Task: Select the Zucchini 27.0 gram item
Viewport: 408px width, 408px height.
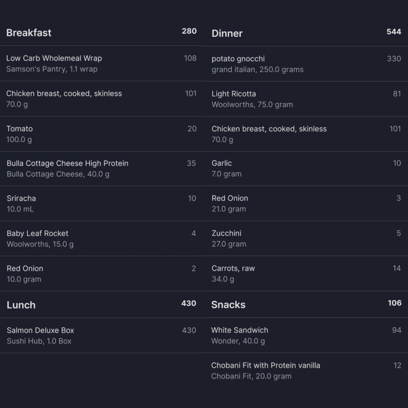Action: click(x=306, y=238)
